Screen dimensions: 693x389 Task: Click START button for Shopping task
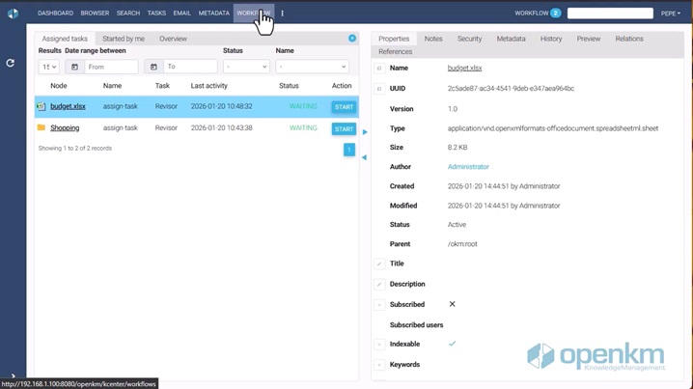click(x=344, y=129)
